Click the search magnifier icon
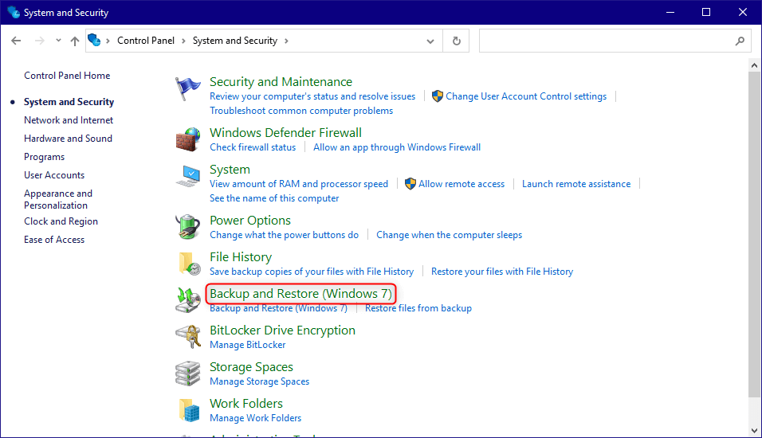The height and width of the screenshot is (438, 762). 740,41
